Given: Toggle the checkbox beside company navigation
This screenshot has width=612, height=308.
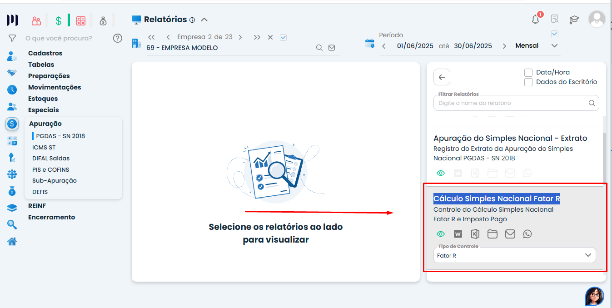Looking at the screenshot, I should (x=284, y=37).
